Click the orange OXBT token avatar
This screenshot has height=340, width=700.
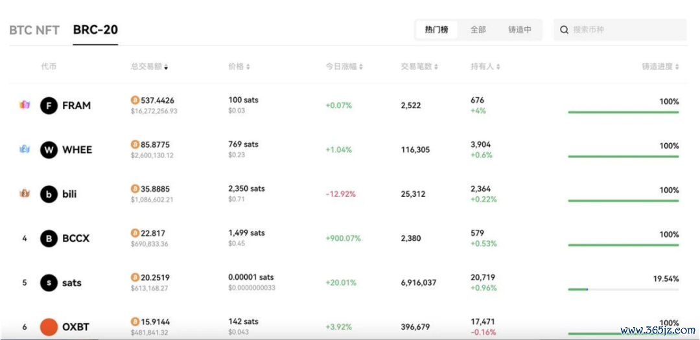pyautogui.click(x=49, y=327)
